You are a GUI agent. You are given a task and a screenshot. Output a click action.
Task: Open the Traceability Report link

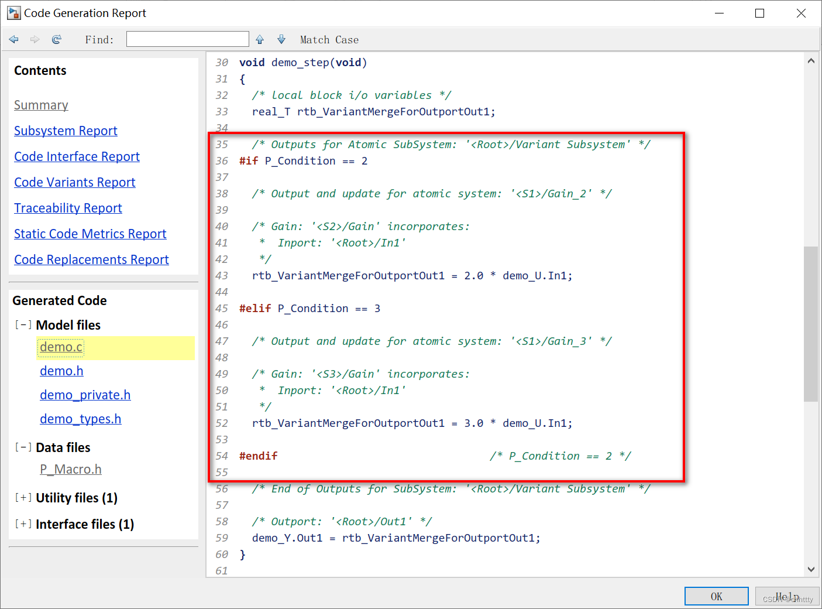[68, 208]
